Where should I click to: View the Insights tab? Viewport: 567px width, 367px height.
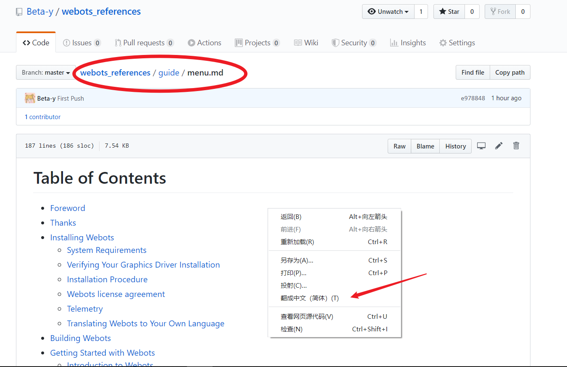click(408, 42)
